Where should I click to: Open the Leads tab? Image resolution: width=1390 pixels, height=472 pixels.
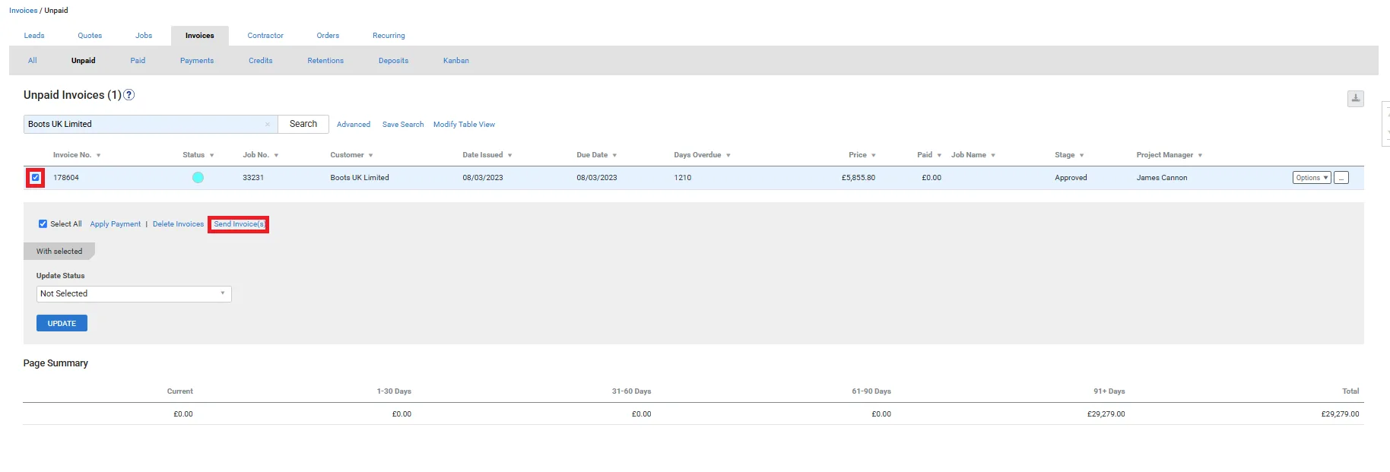34,36
